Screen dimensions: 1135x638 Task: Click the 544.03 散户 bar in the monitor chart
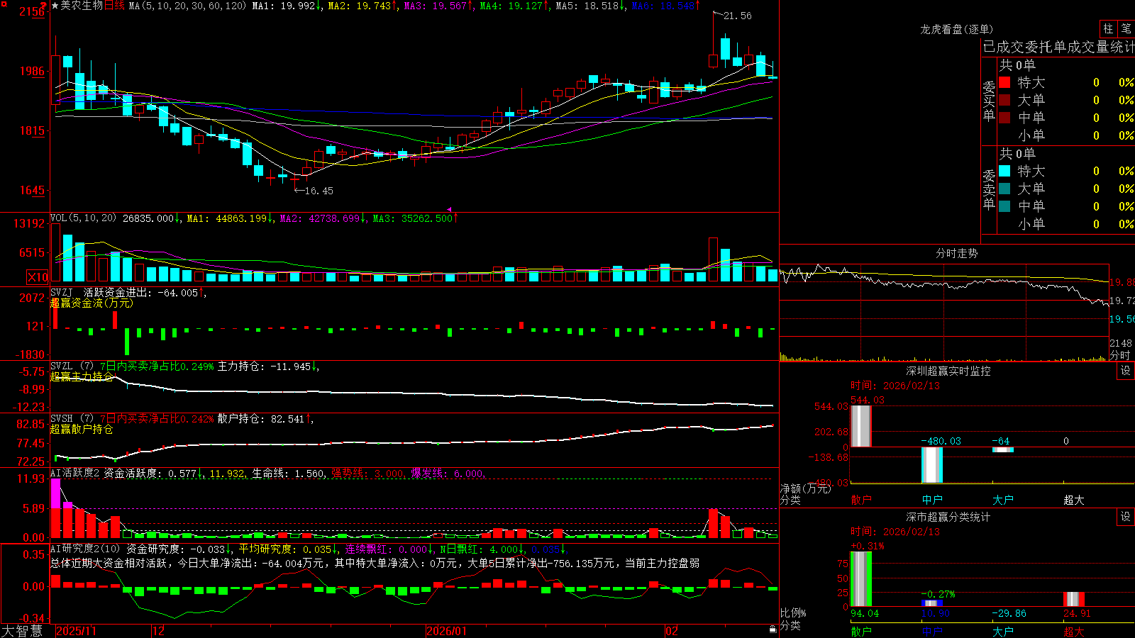click(861, 426)
